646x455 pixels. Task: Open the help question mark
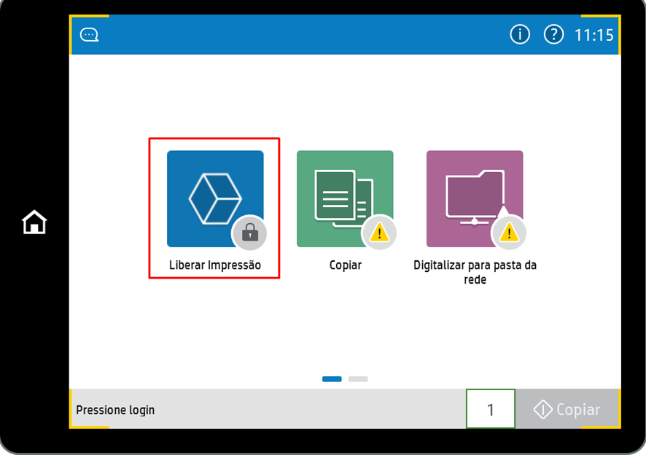pos(553,34)
